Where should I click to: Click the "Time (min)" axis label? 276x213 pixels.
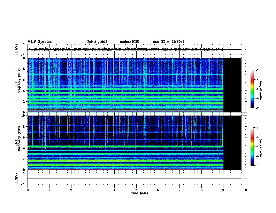[x=139, y=193]
